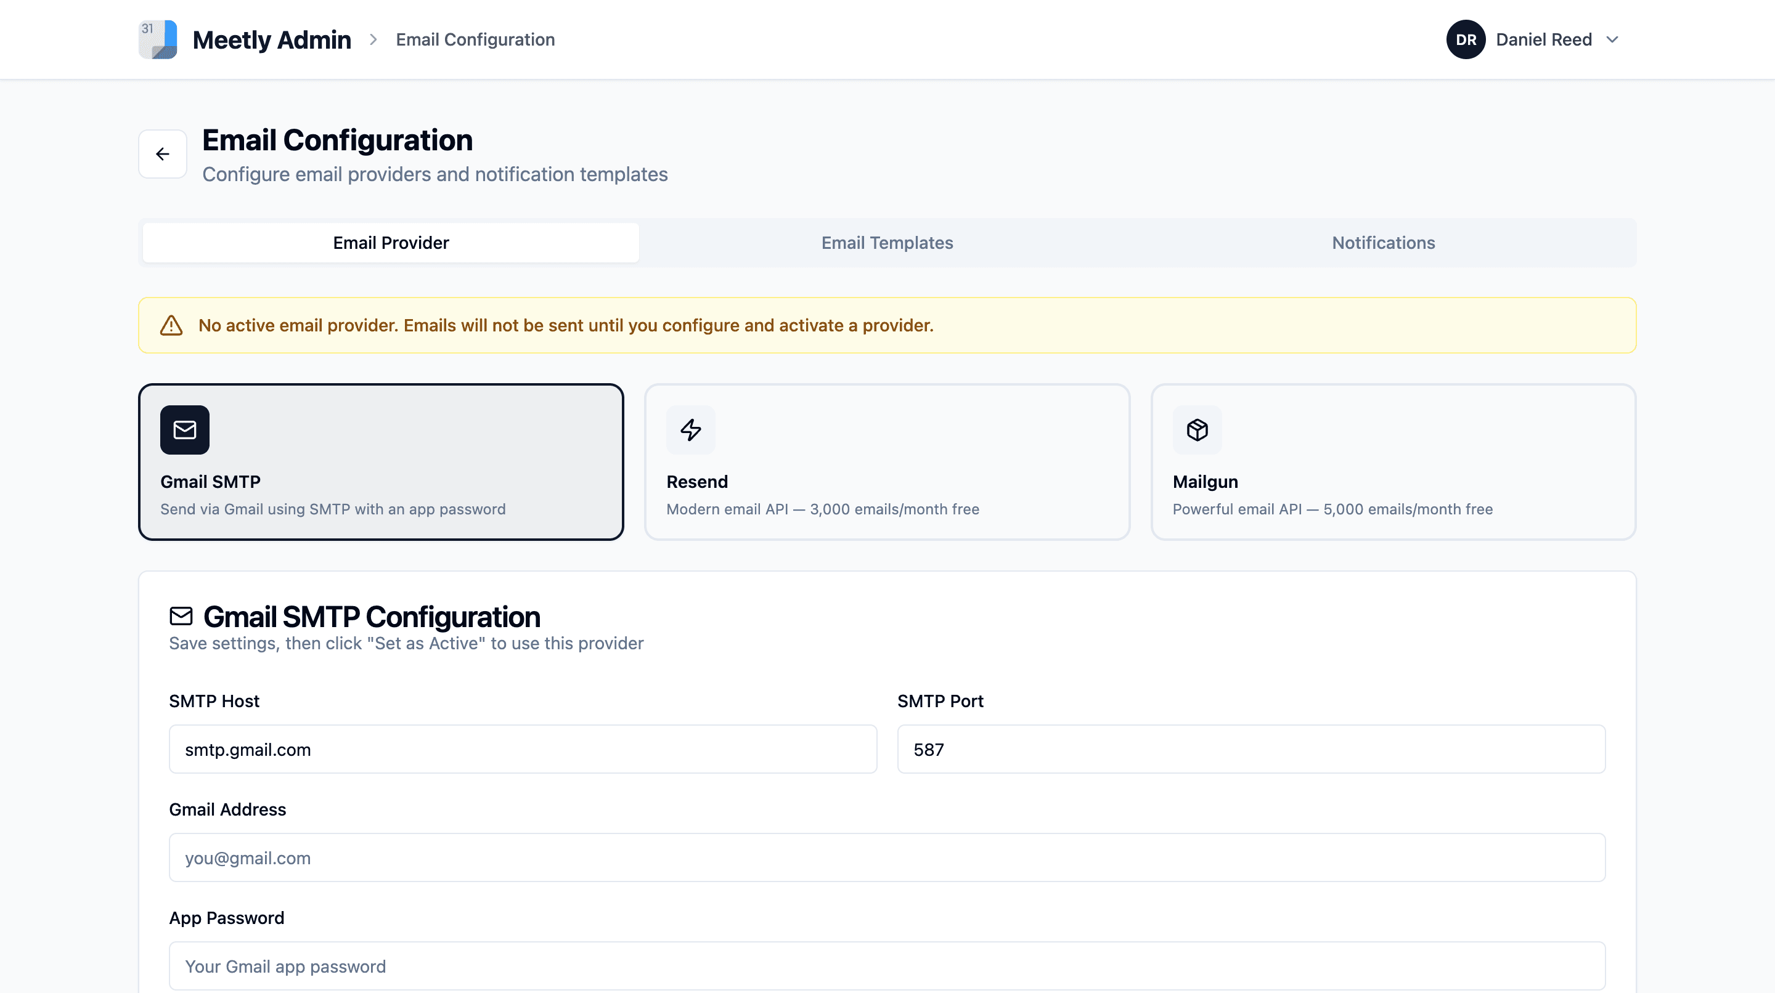Click the 'App Password' label

(x=227, y=918)
